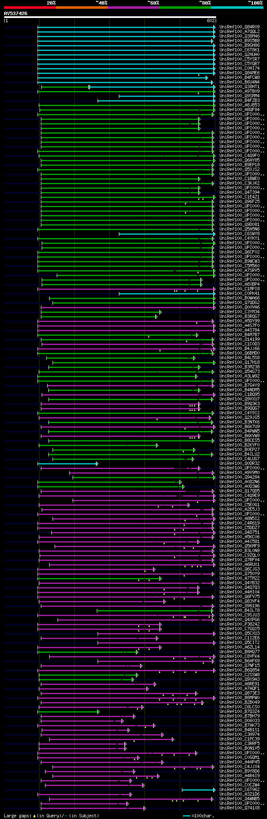This screenshot has width=267, height=819.
Task: Open the UniRef100_C4JJX4 entry
Action: point(239,767)
